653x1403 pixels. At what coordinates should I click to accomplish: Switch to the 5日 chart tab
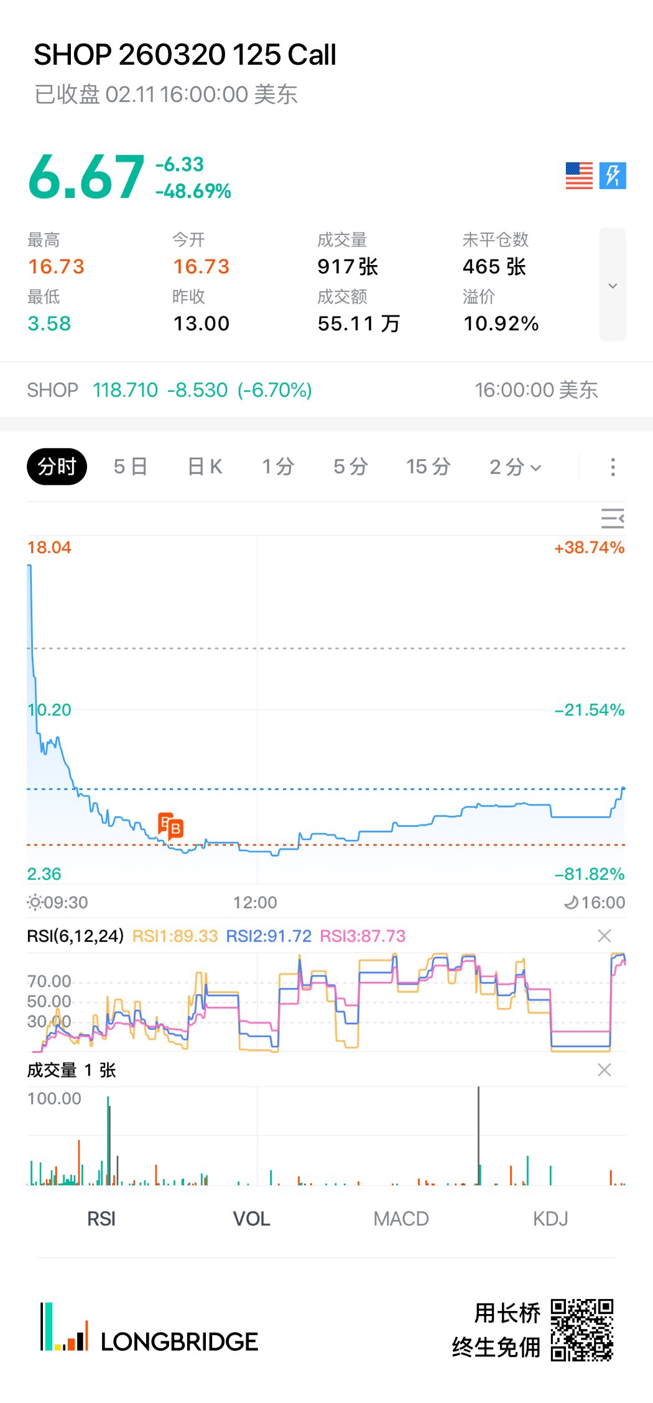coord(131,467)
